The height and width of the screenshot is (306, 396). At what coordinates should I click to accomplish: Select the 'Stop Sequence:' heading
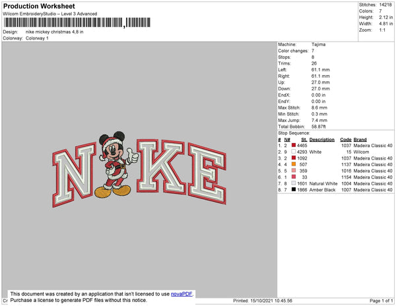[294, 133]
